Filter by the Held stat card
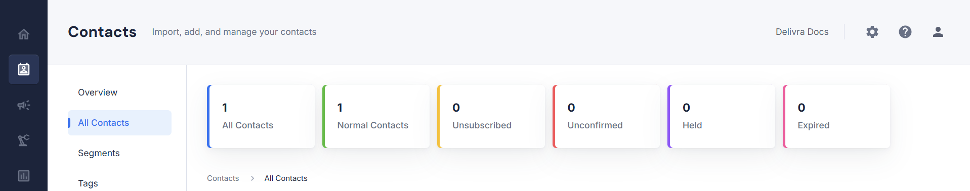This screenshot has width=970, height=191. (x=722, y=116)
